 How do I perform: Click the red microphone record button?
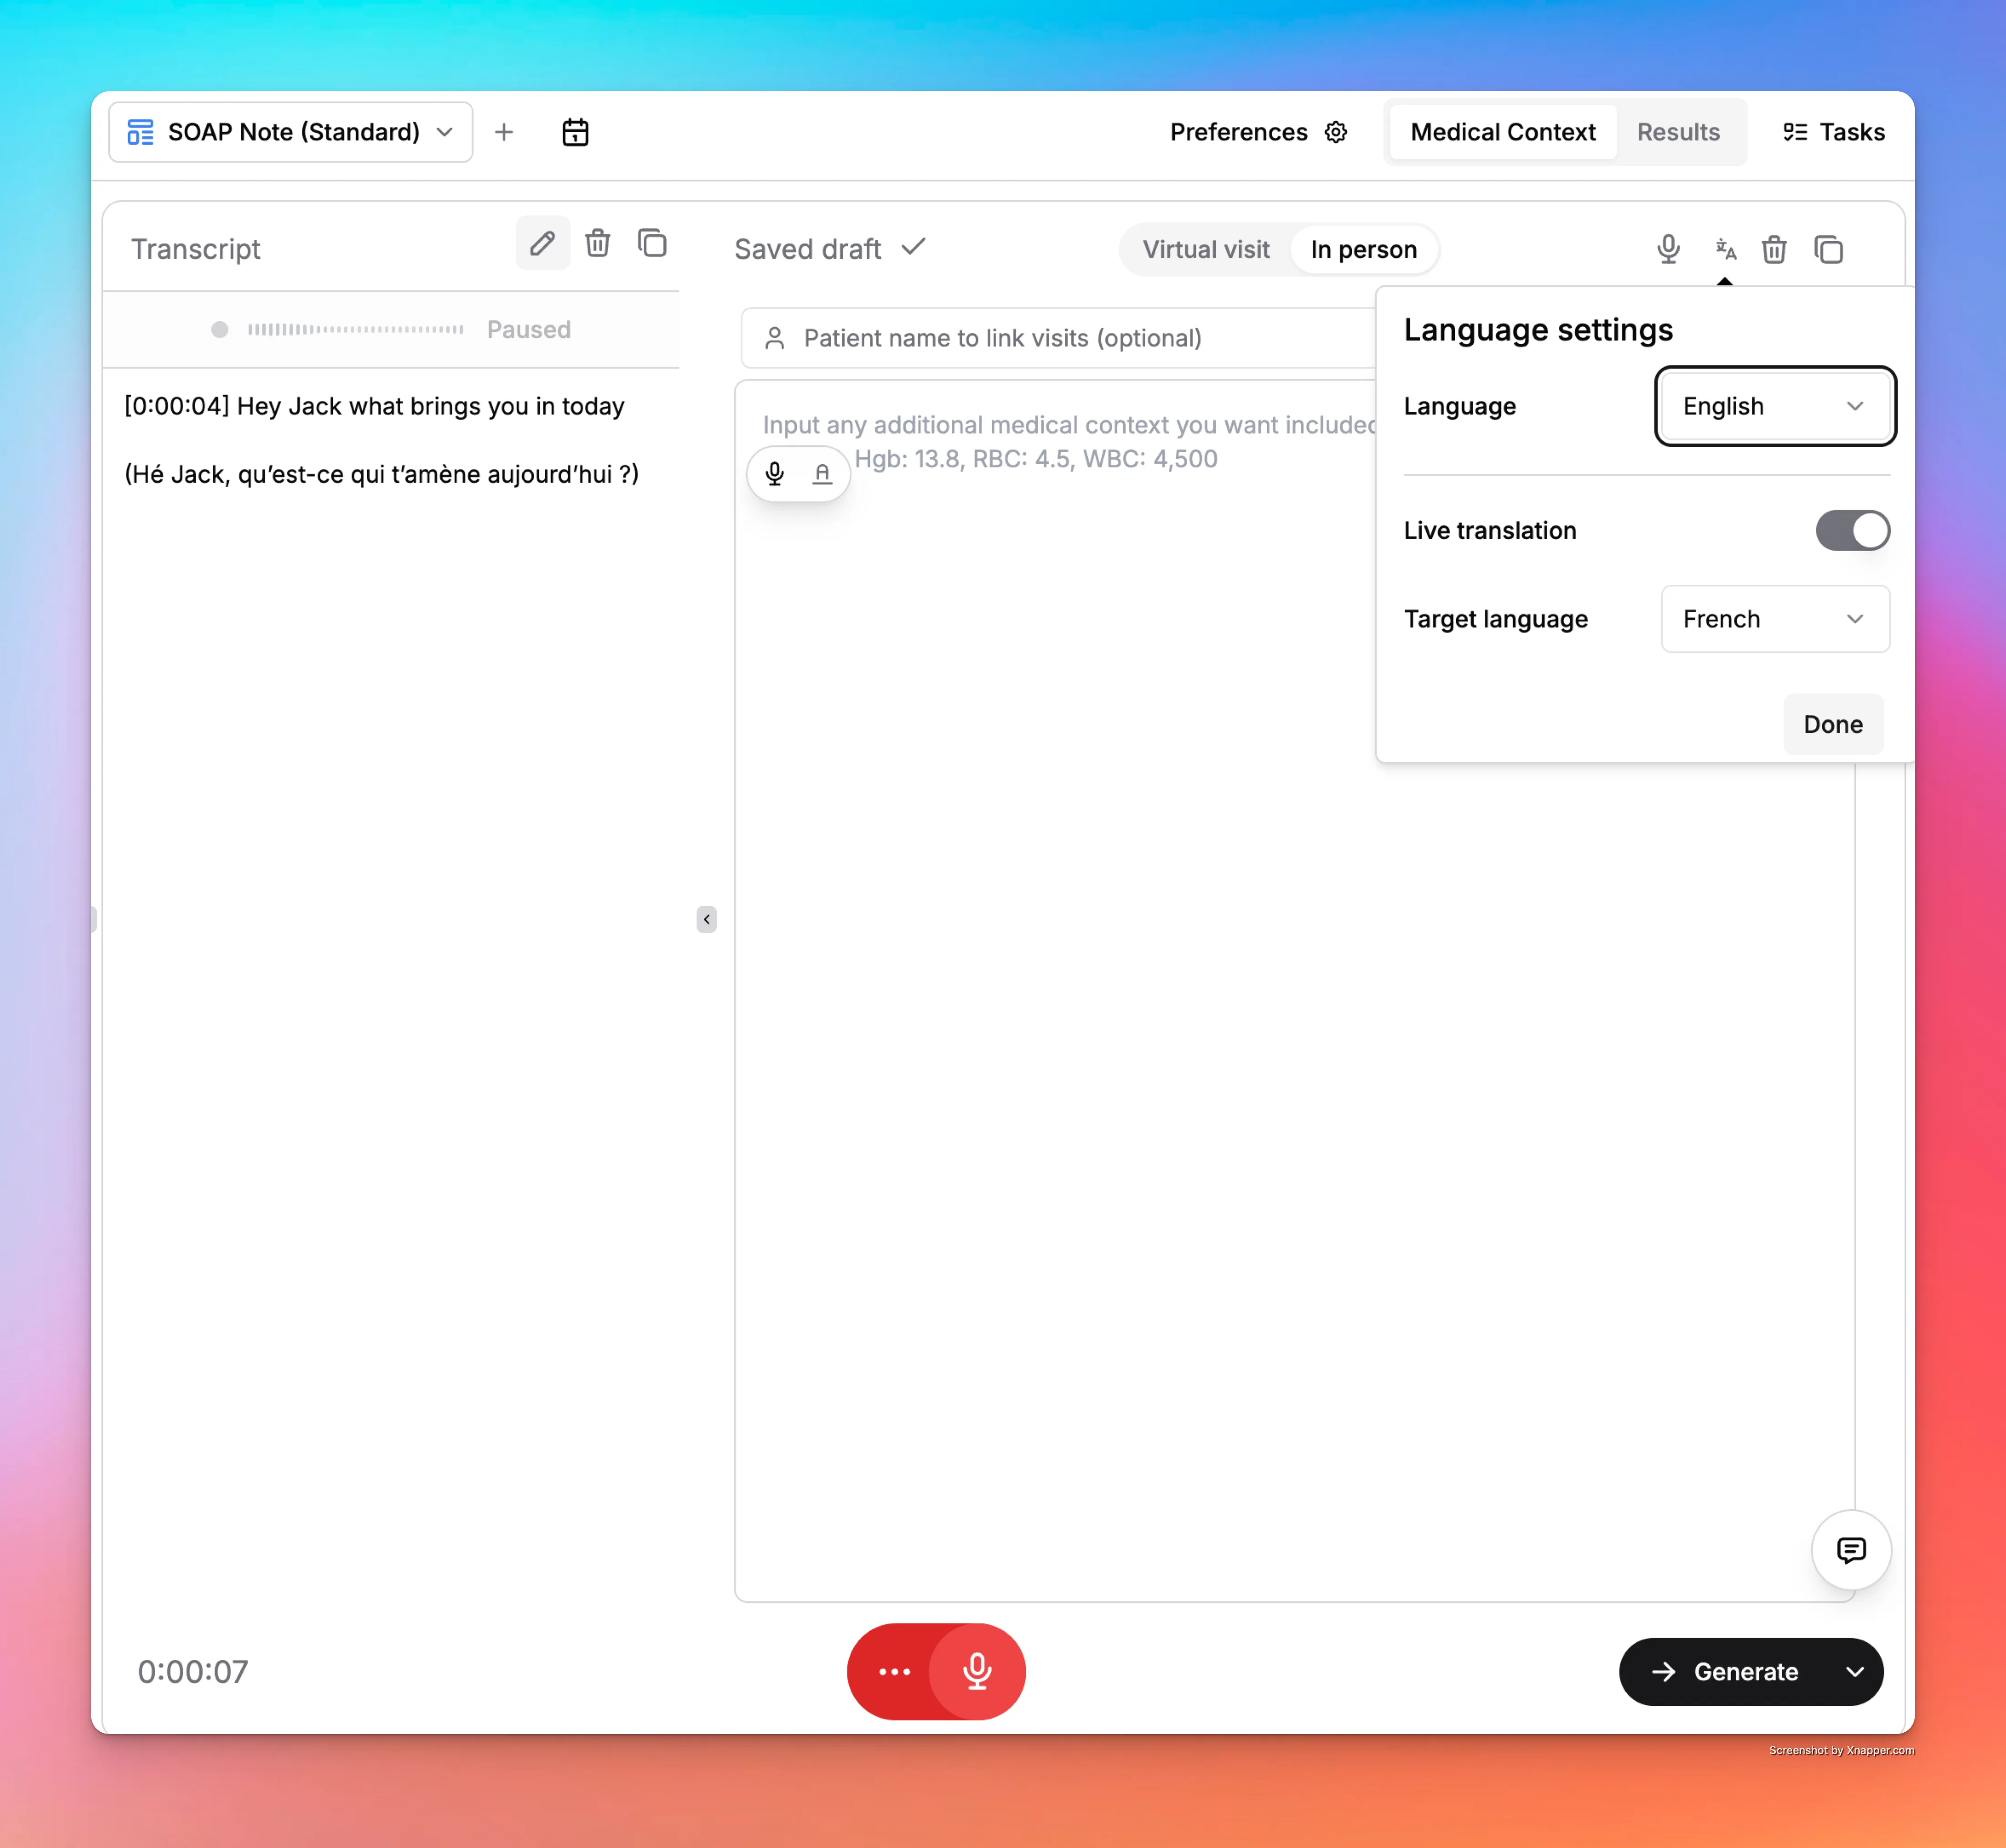click(x=977, y=1671)
